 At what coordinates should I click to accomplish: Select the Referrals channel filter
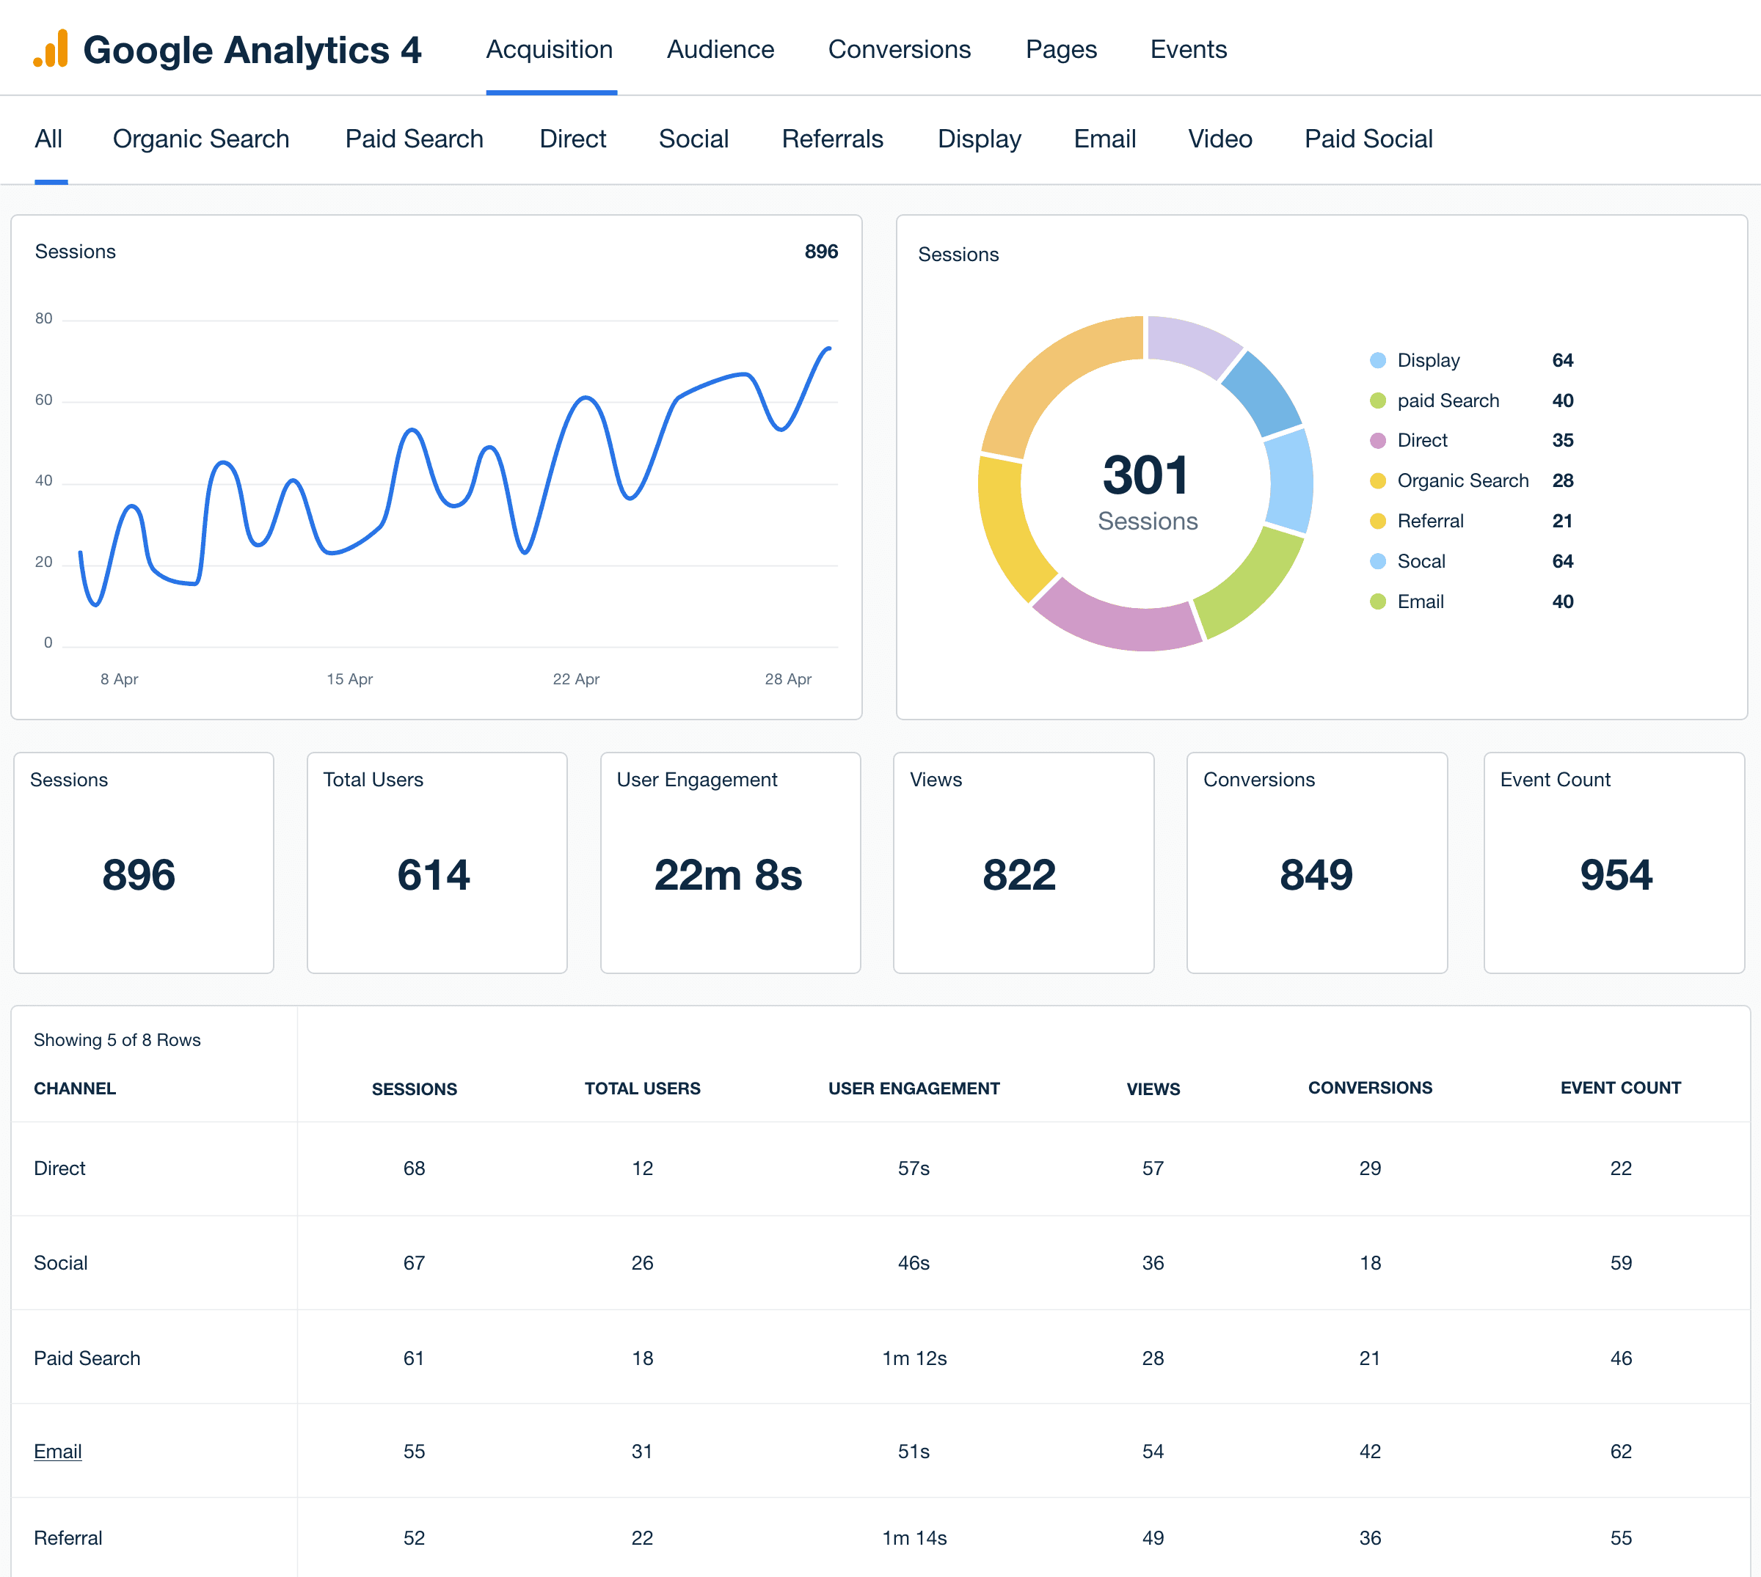832,139
